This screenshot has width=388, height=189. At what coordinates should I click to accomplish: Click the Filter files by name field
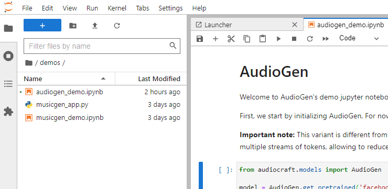[x=102, y=46]
